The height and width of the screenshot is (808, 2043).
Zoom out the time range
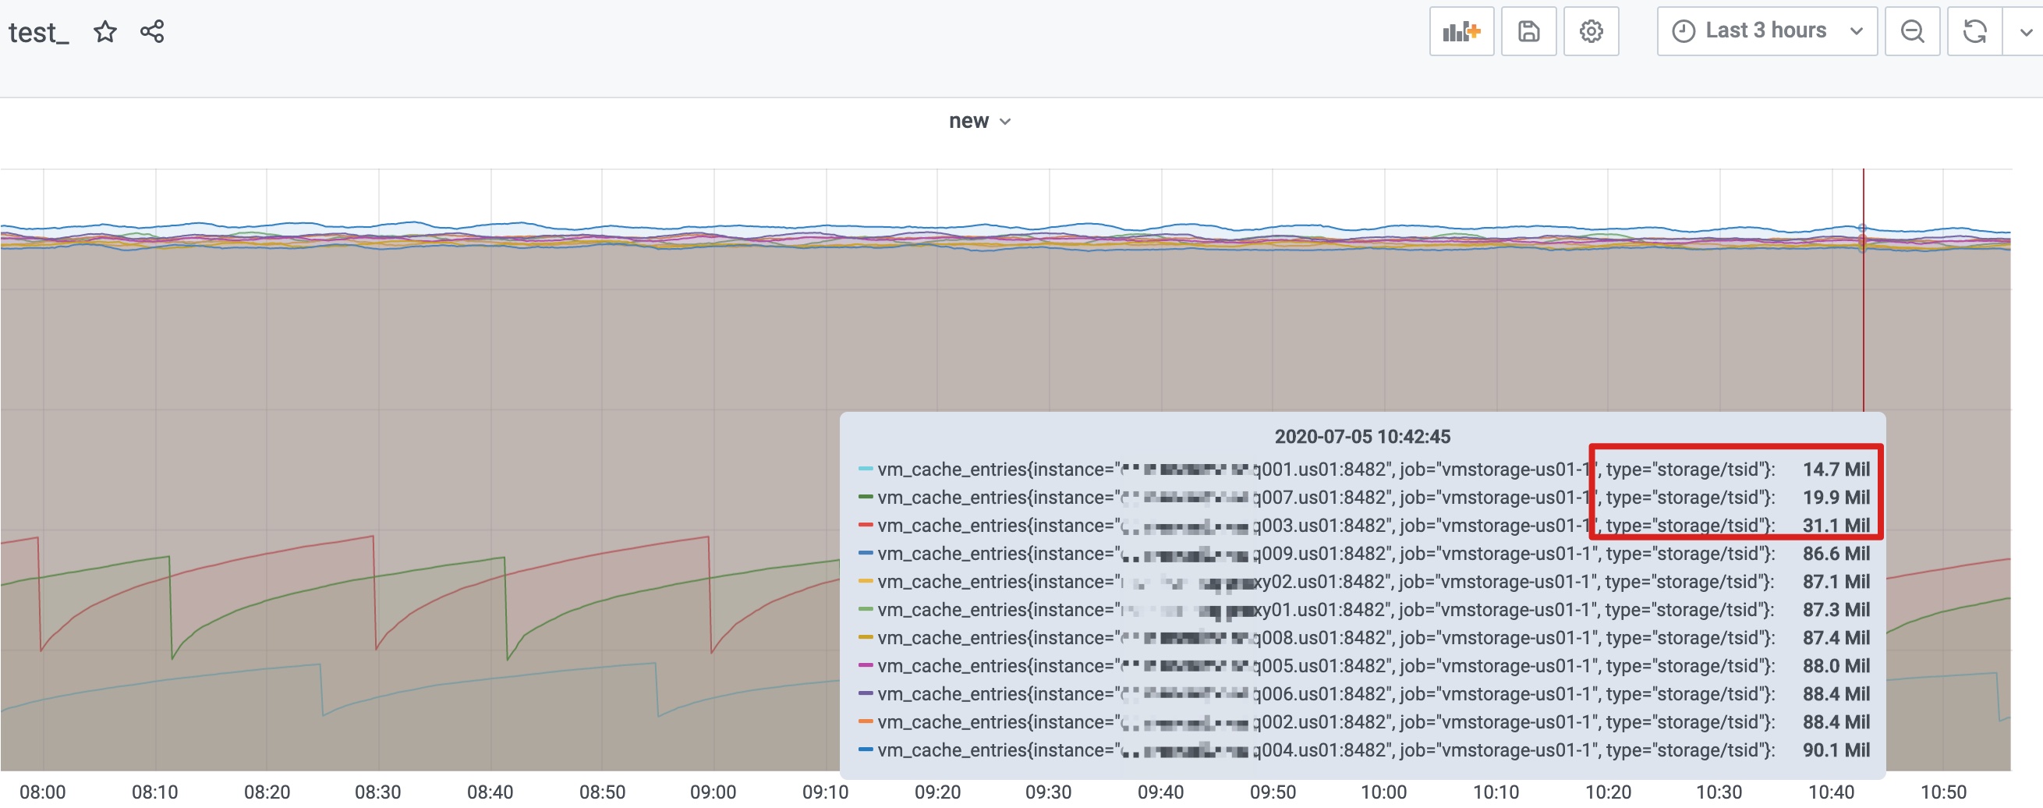[1912, 32]
